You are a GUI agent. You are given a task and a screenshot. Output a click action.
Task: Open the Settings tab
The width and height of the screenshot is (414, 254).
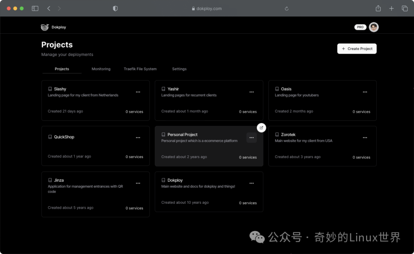point(179,69)
